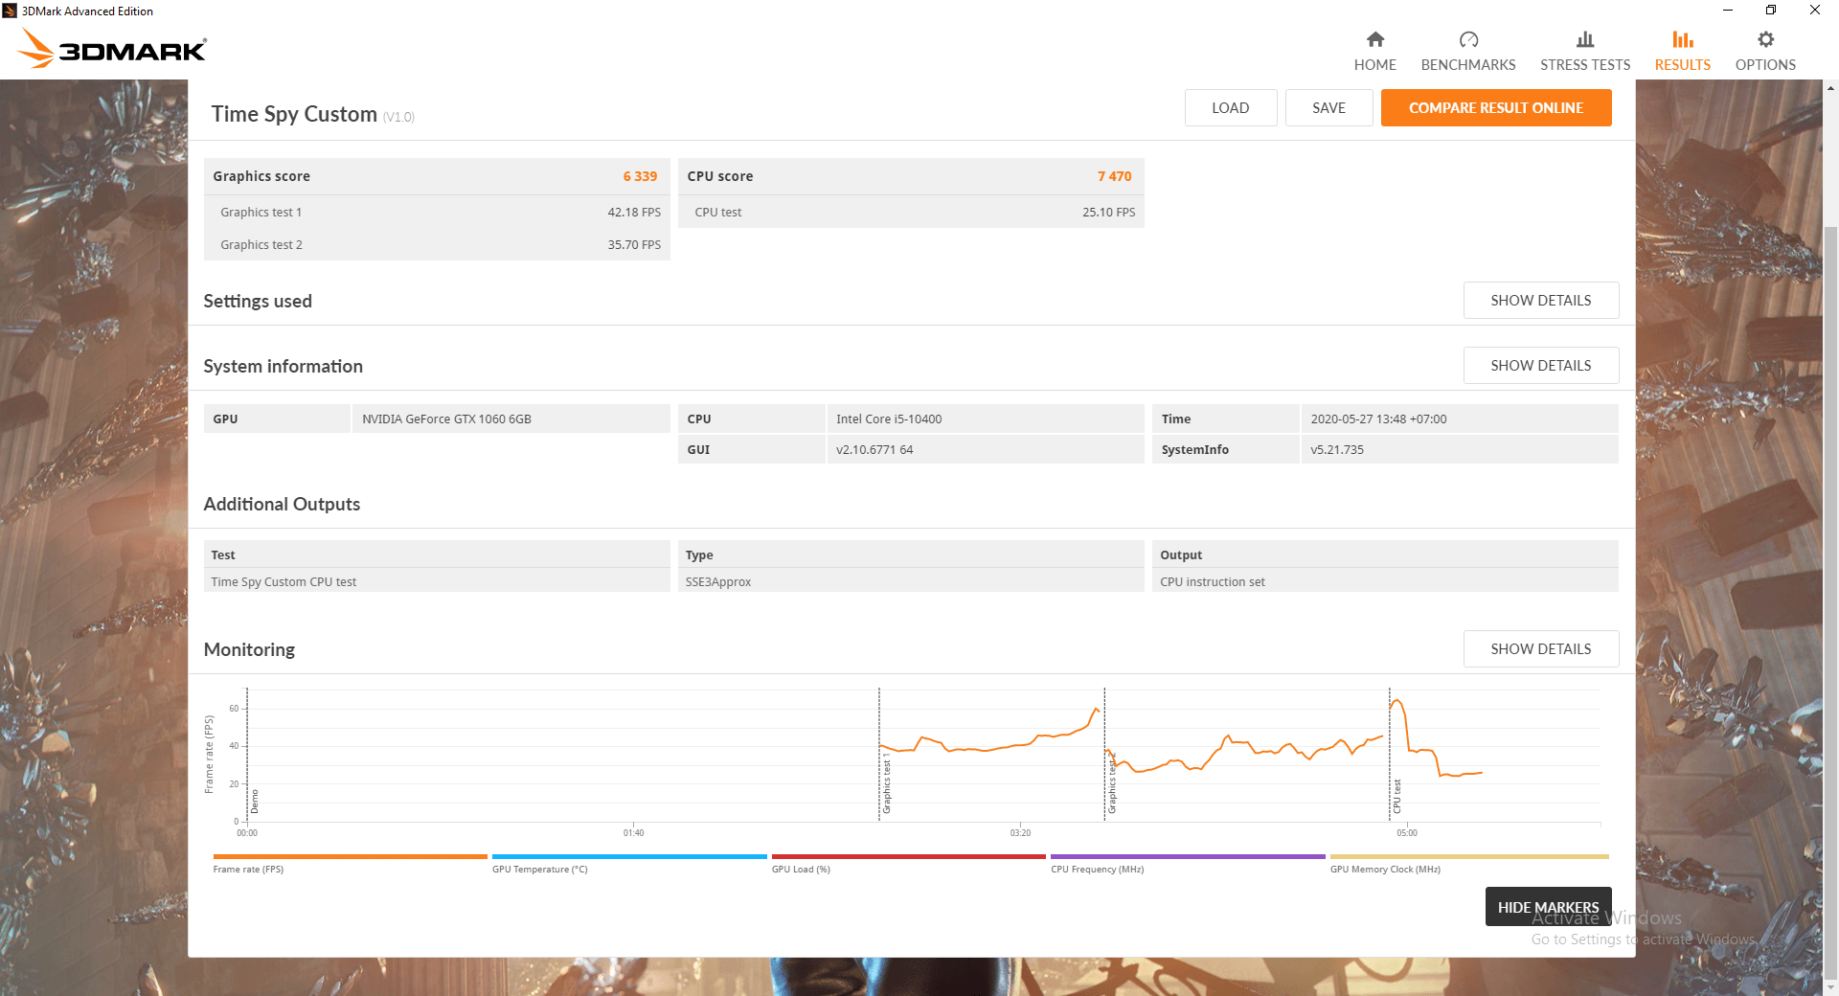The height and width of the screenshot is (996, 1839).
Task: Click the time value 2020-05-27 13:48
Action: click(x=1378, y=419)
